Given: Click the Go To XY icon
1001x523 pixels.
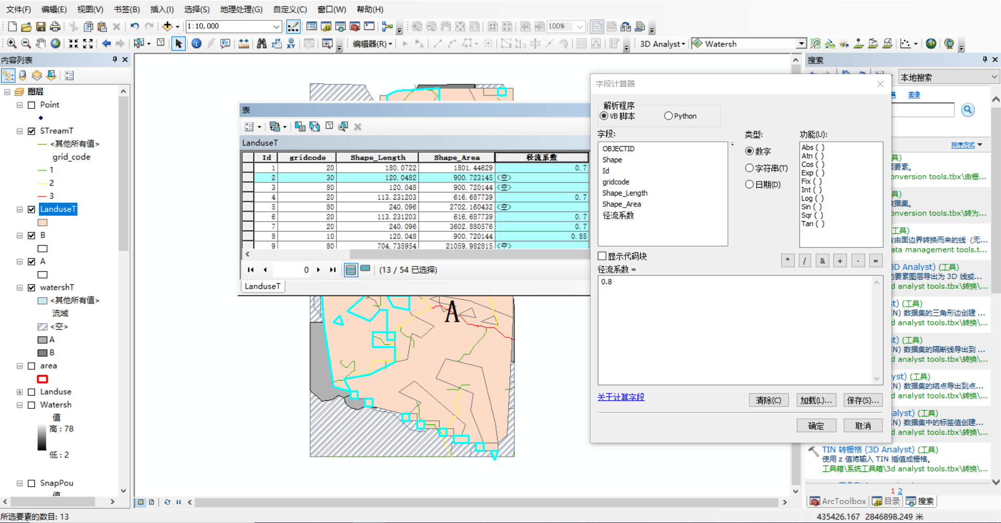Looking at the screenshot, I should click(x=291, y=44).
